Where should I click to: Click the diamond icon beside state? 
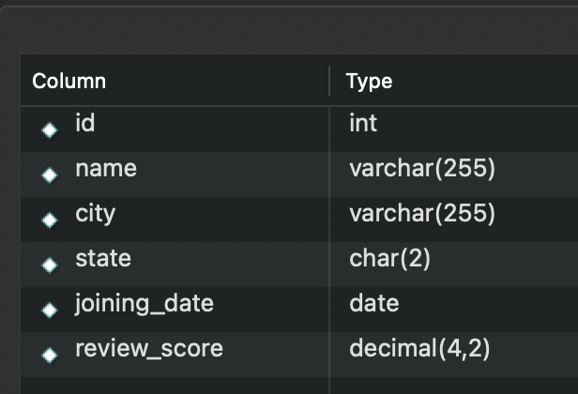tap(51, 265)
